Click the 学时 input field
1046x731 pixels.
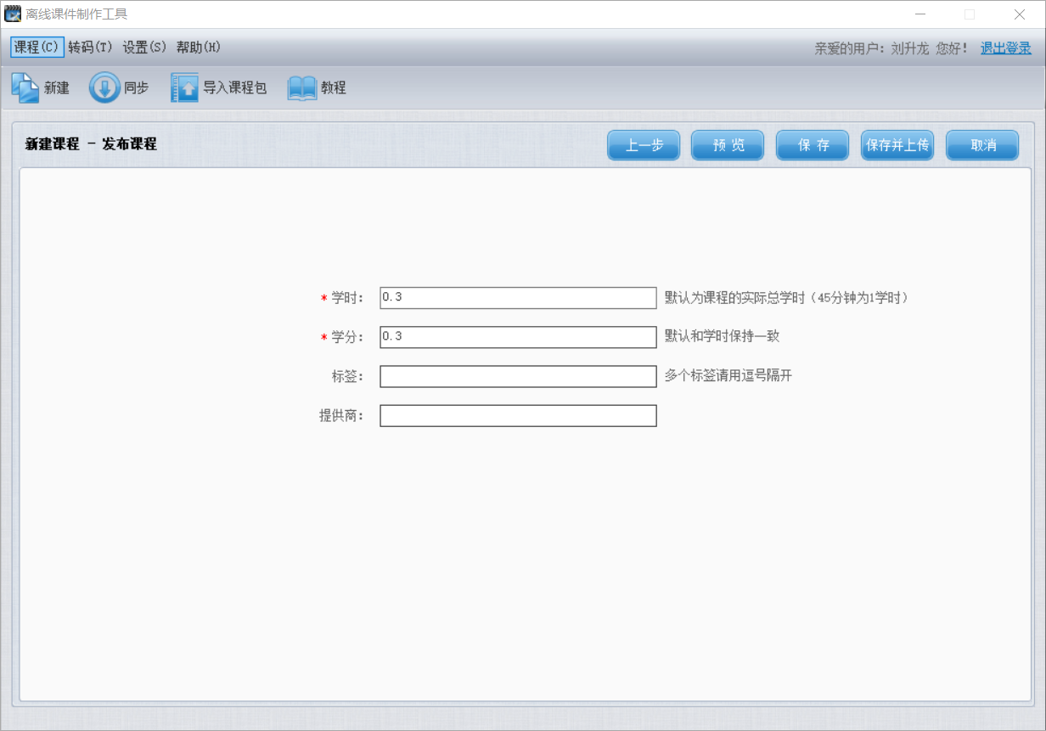point(518,298)
